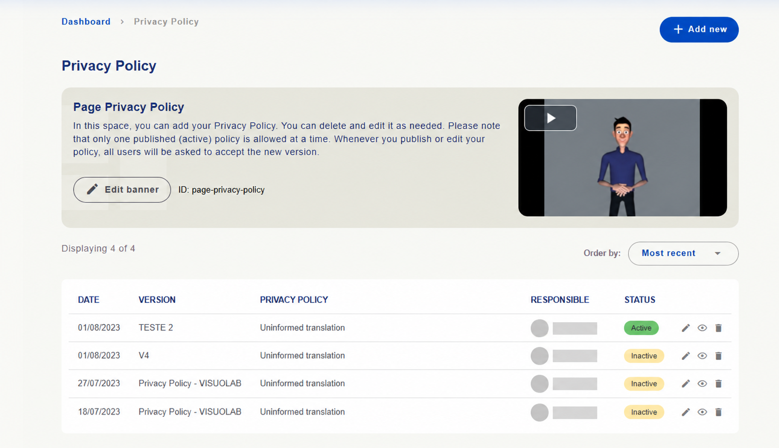Click the 18/07/2023 row Inactive badge
Viewport: 779px width, 448px height.
click(x=644, y=412)
